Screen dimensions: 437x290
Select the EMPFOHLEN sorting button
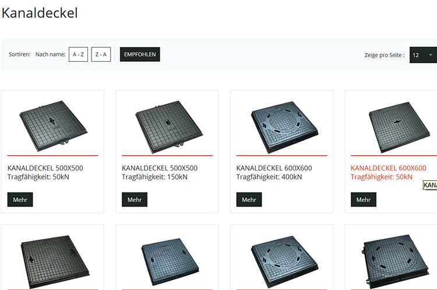(x=140, y=54)
